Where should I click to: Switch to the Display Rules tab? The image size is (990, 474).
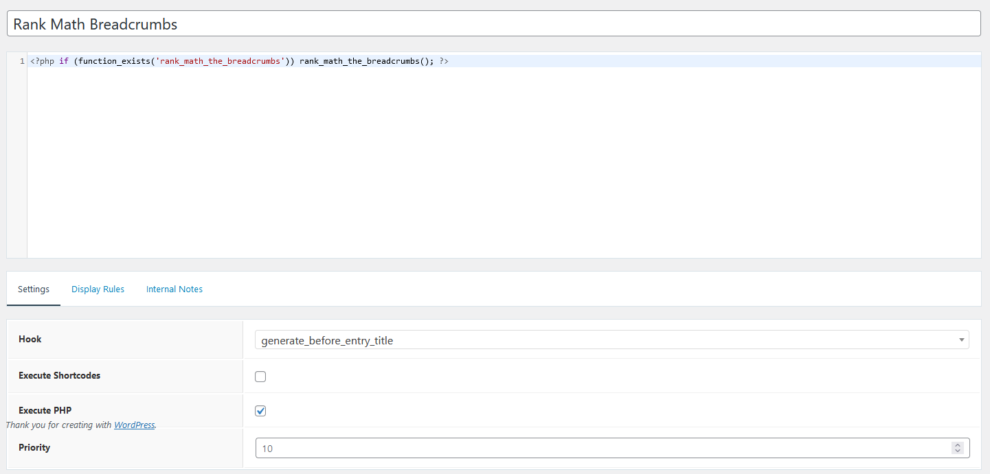(98, 289)
